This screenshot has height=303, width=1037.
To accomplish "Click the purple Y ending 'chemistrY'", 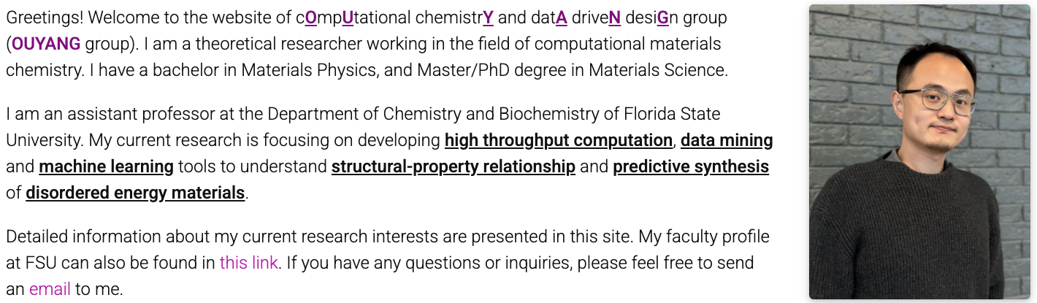I will 488,18.
